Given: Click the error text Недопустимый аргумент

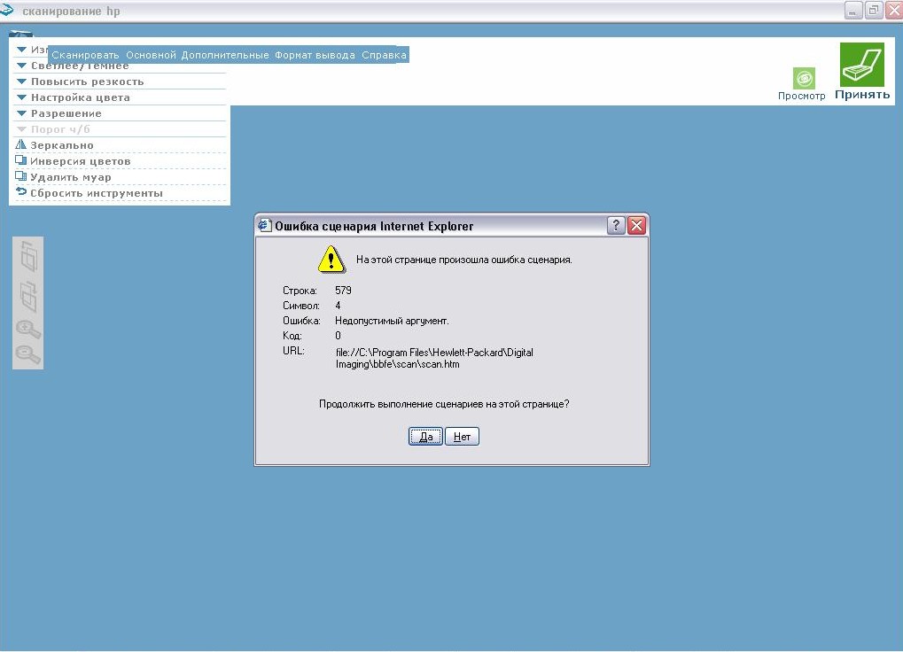Looking at the screenshot, I should [x=392, y=321].
